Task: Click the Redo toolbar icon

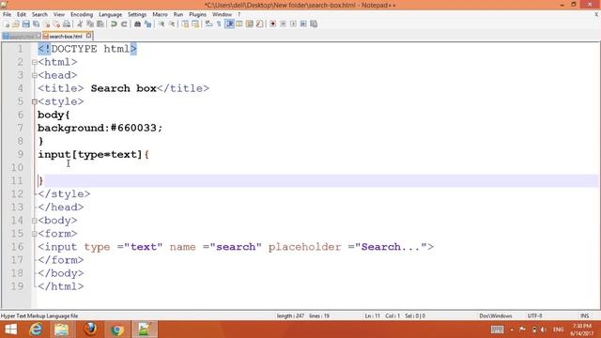Action: [124, 24]
